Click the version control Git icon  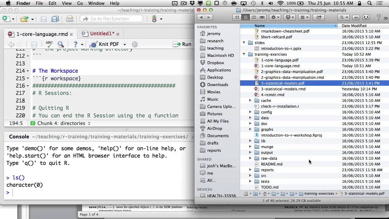[x=154, y=19]
